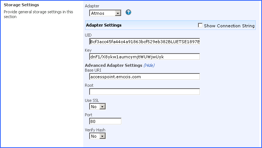The width and height of the screenshot is (262, 148).
Task: Click the UID field label
Action: [x=88, y=35]
